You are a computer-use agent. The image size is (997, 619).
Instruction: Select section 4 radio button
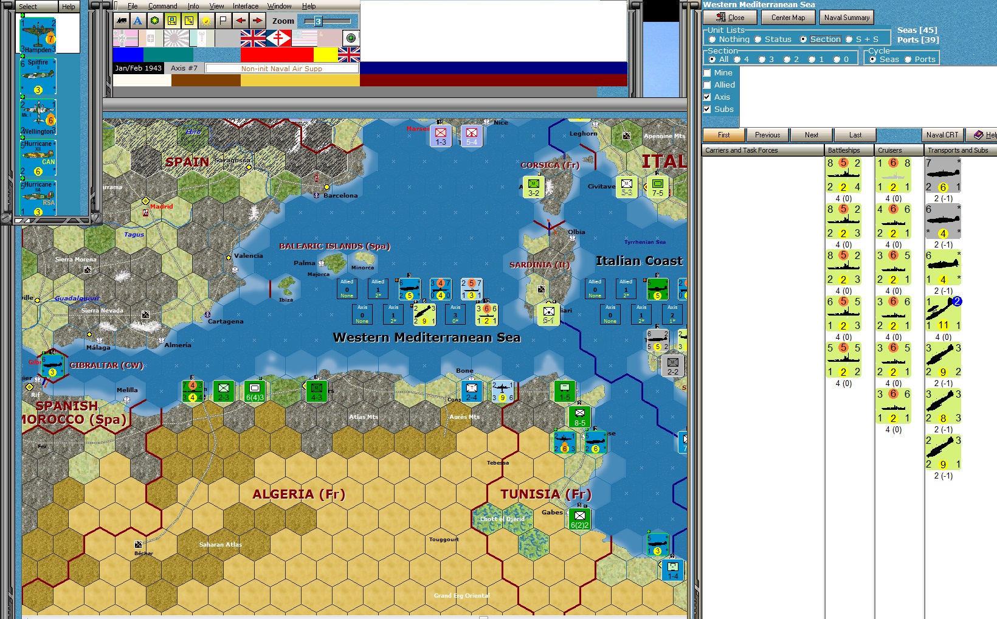point(737,60)
